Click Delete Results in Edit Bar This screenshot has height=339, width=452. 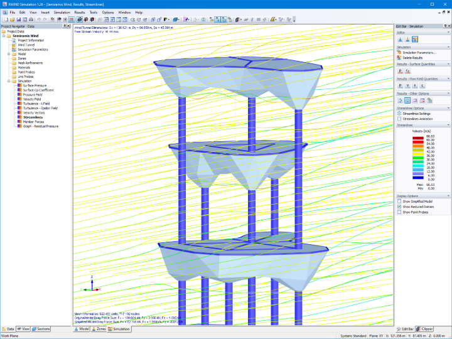click(412, 58)
